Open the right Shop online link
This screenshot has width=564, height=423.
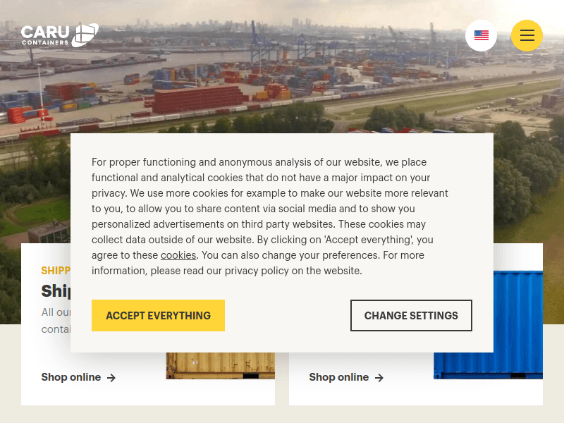point(339,377)
